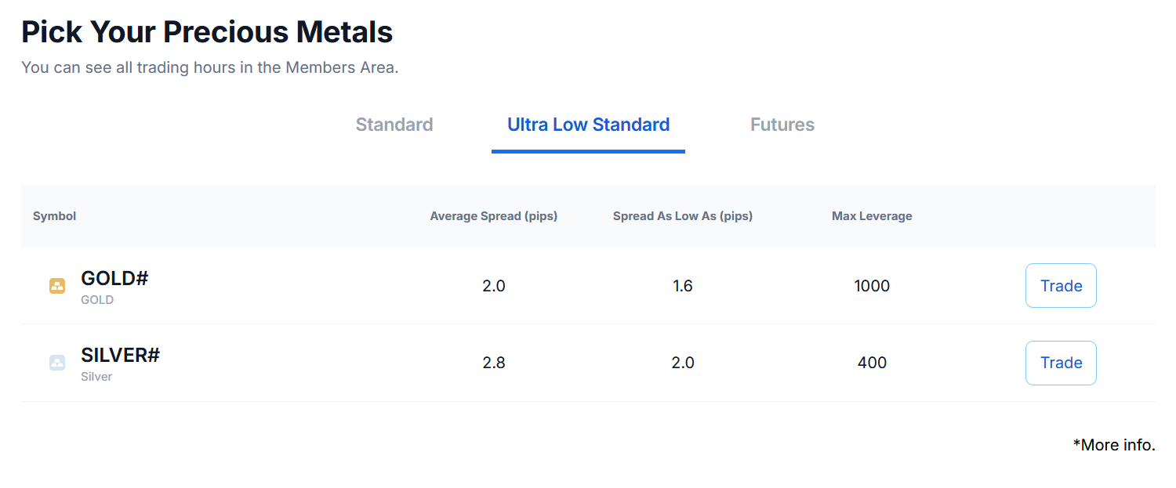Switch to the Standard tab
Viewport: 1176px width, 488px height.
coord(394,125)
